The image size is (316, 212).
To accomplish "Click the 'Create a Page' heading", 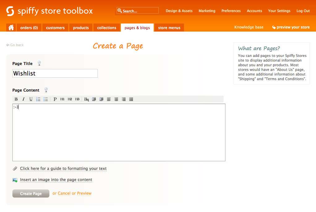I will tap(118, 46).
